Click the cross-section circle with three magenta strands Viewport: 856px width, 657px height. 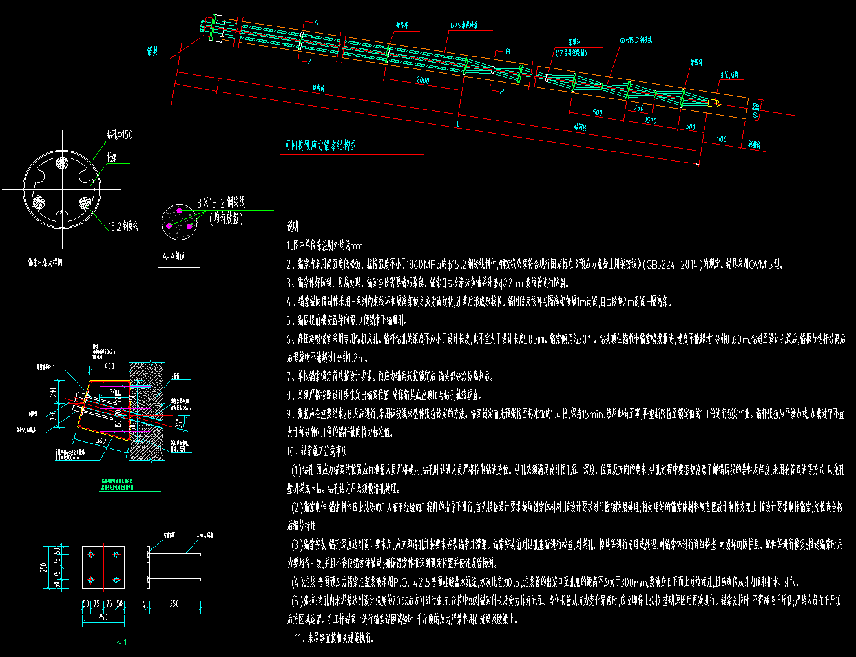tap(180, 221)
